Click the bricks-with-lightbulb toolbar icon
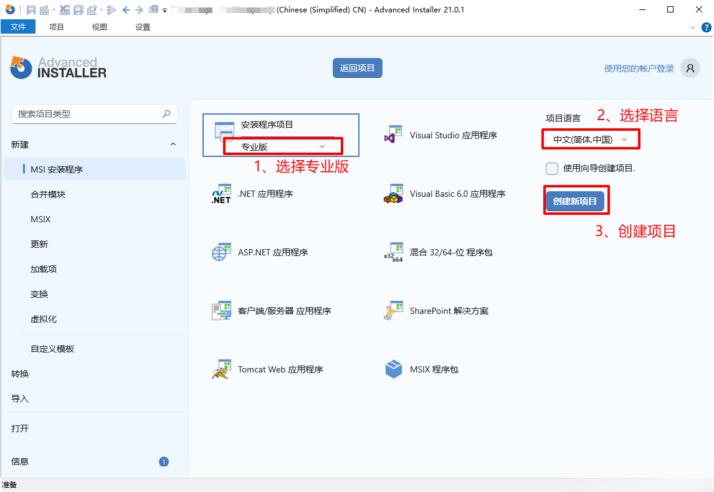This screenshot has width=714, height=492. tap(92, 9)
